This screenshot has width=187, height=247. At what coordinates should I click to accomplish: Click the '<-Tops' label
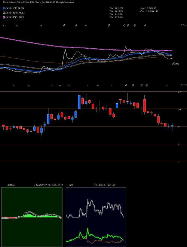(x=184, y=25)
